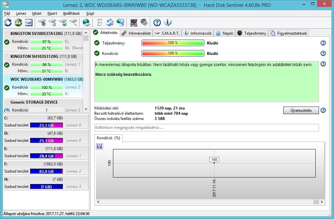Screen dimensions: 334x219
Task: Switch to the Információk tab
Action: (x=198, y=33)
